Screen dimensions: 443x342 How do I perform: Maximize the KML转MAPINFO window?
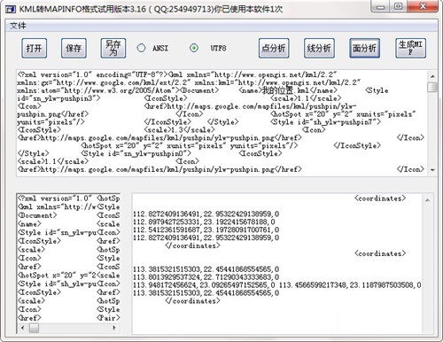click(399, 6)
